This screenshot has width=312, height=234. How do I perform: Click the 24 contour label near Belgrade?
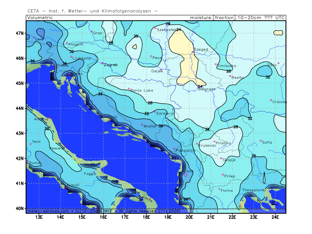(200, 87)
